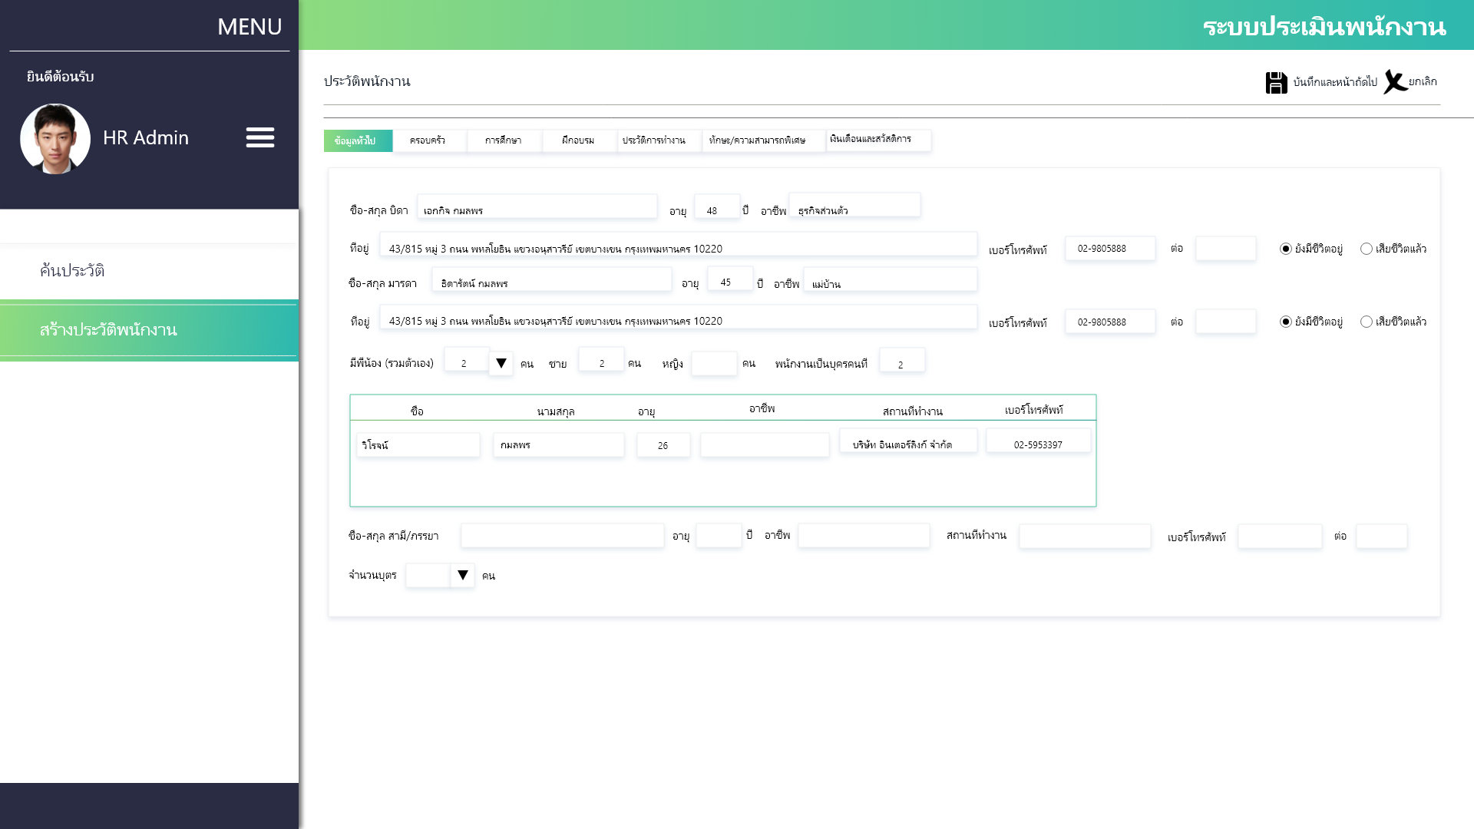
Task: Open สร้างประวัติพนักงาน in the sidebar menu
Action: click(x=149, y=330)
